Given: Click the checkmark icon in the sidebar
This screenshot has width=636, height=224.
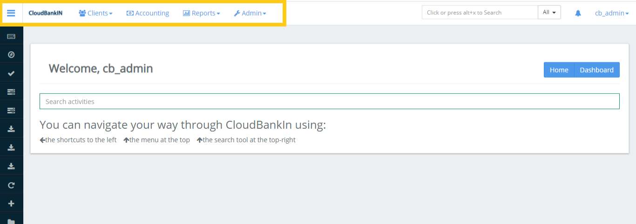Looking at the screenshot, I should coord(11,73).
